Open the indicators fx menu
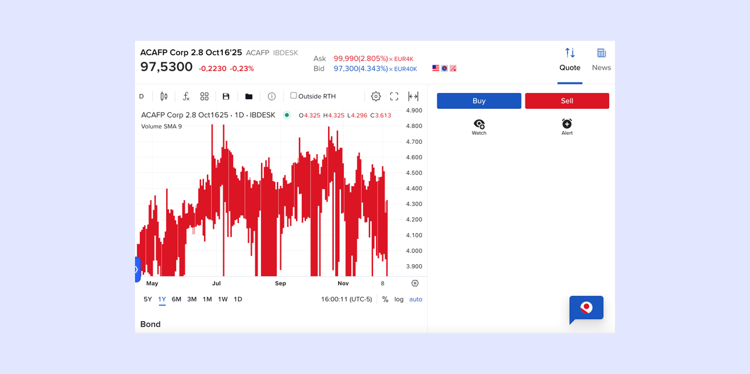The image size is (750, 374). point(186,96)
